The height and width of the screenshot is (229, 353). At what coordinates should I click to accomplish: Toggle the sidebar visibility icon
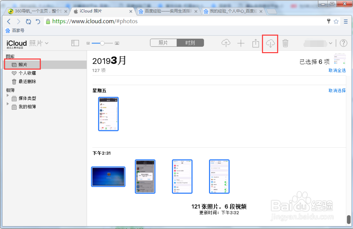[75, 43]
